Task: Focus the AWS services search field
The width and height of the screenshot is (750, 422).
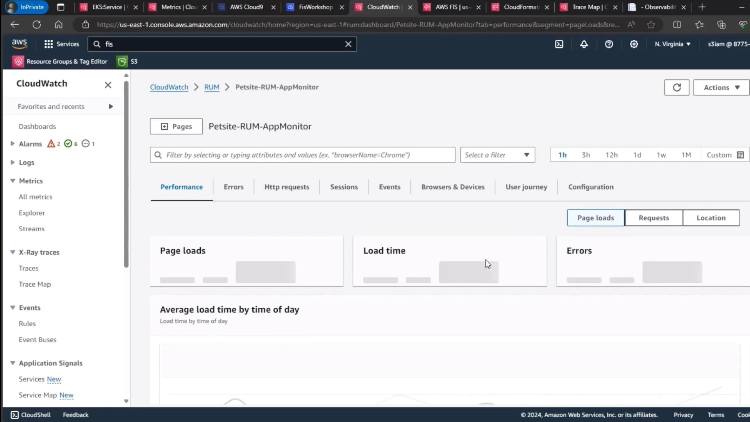Action: pyautogui.click(x=222, y=44)
